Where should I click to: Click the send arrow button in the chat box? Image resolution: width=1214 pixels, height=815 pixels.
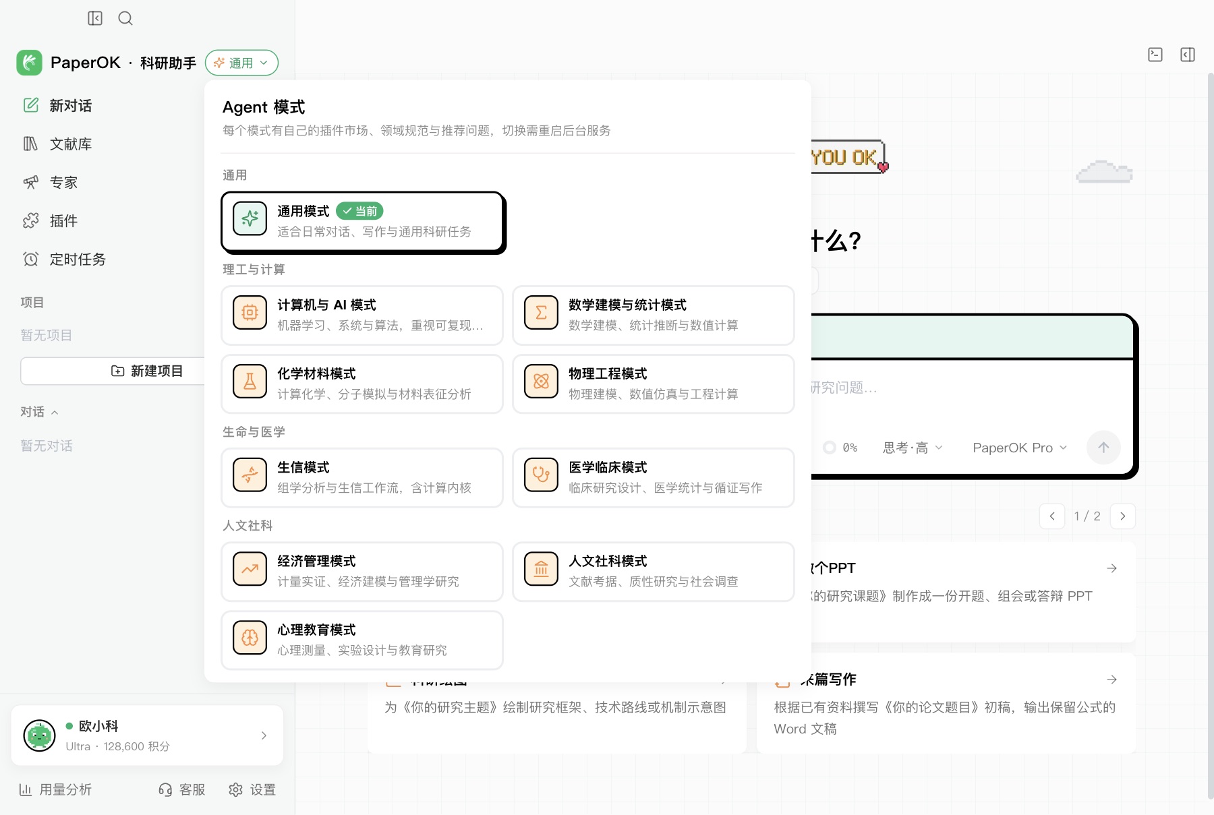point(1103,448)
